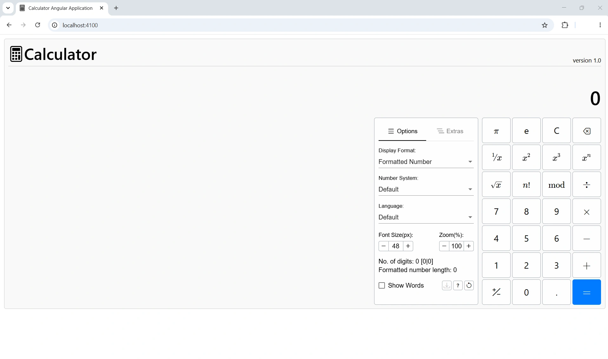Click the Formatted number length readout

click(418, 270)
